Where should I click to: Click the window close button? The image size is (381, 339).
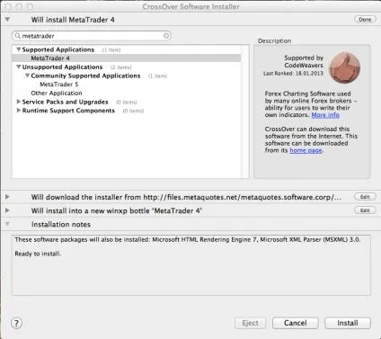[x=8, y=6]
